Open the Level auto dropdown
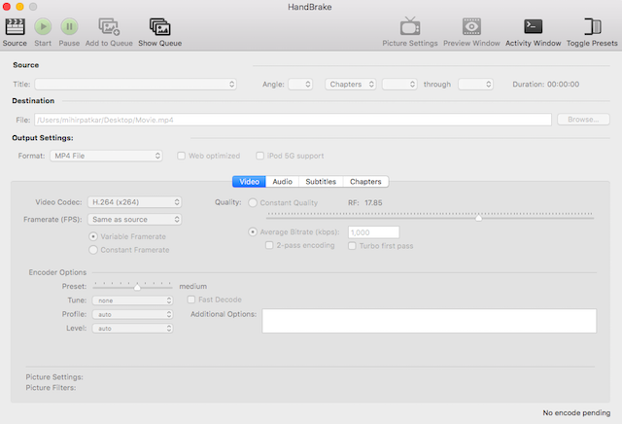Image resolution: width=622 pixels, height=424 pixels. click(132, 329)
